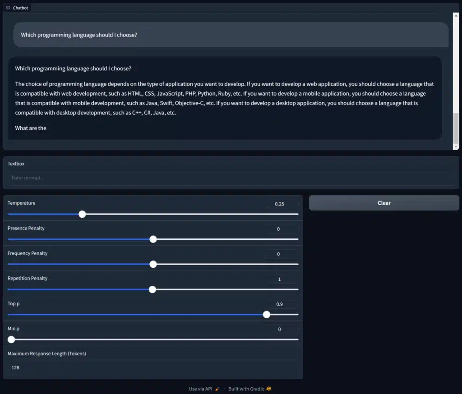Click the bot reply paragraph starting "The choice of"
Image resolution: width=462 pixels, height=394 pixels.
point(225,98)
